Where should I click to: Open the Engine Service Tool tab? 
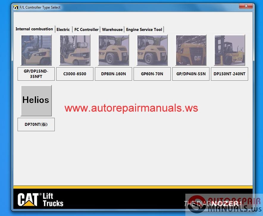(x=144, y=29)
